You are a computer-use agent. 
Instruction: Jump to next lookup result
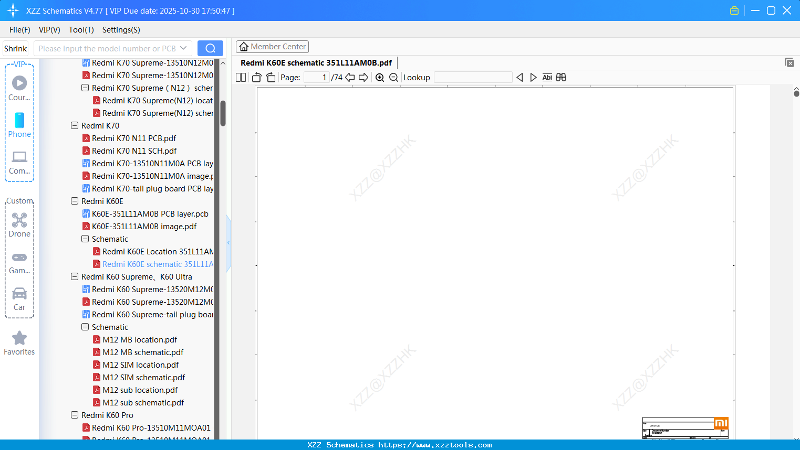(x=533, y=78)
